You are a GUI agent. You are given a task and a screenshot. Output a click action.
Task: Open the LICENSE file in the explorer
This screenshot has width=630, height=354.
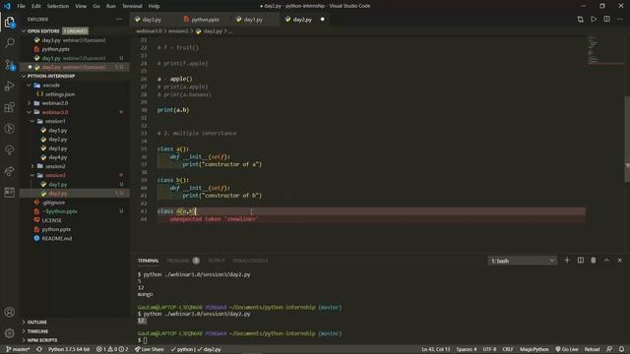coord(52,220)
